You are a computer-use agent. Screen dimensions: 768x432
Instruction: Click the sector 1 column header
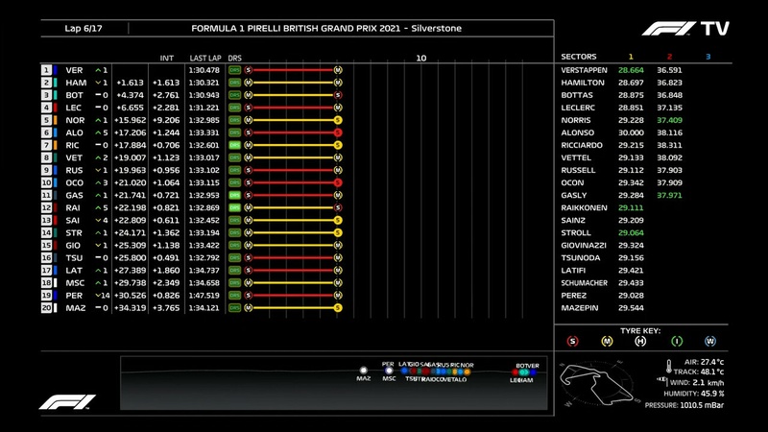(x=631, y=57)
